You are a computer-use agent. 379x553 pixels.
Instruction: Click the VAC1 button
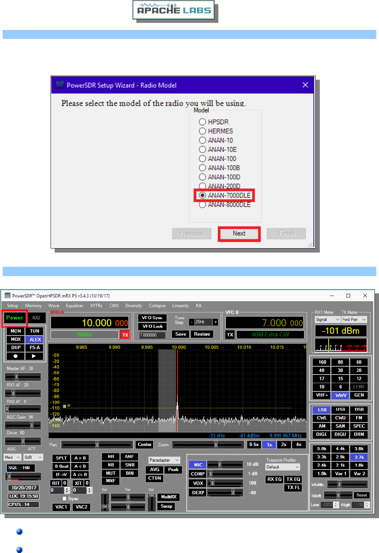coord(61,507)
